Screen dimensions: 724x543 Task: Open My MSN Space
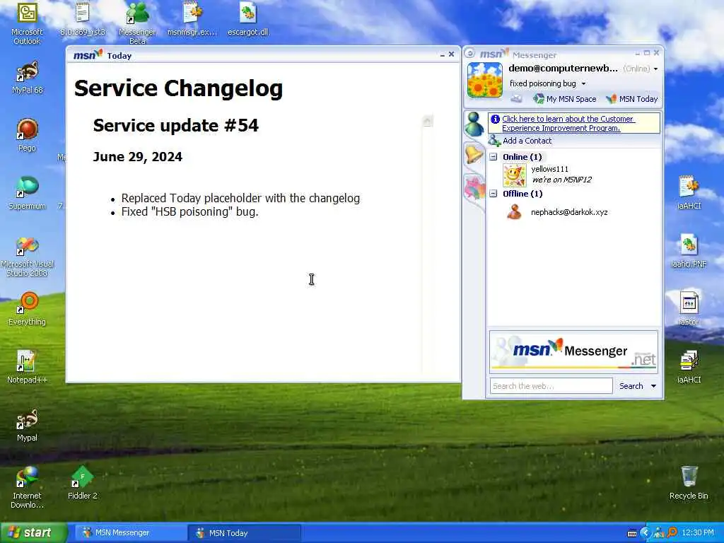click(x=564, y=99)
